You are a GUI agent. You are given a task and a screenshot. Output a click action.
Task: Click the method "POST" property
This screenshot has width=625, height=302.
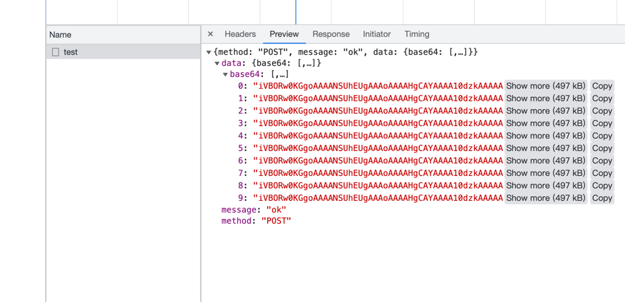(256, 221)
